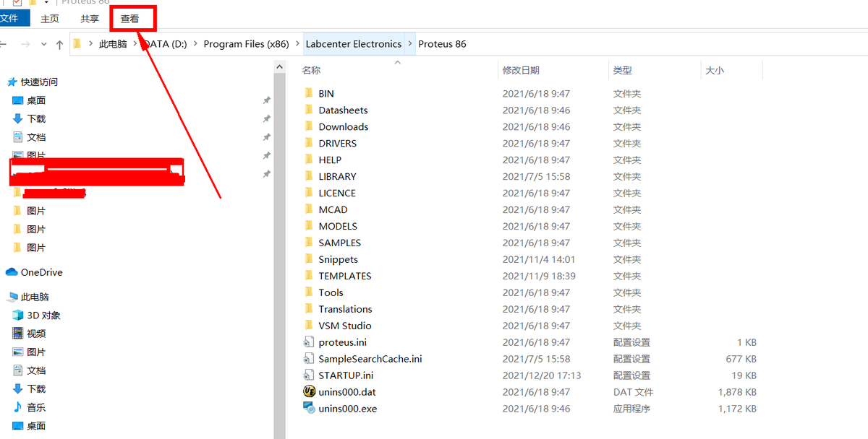Screen dimensions: 868x439
Task: Expand chevron after Labcenter Electronics
Action: (410, 44)
